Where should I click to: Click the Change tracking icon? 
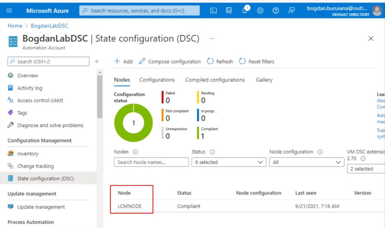(x=11, y=166)
